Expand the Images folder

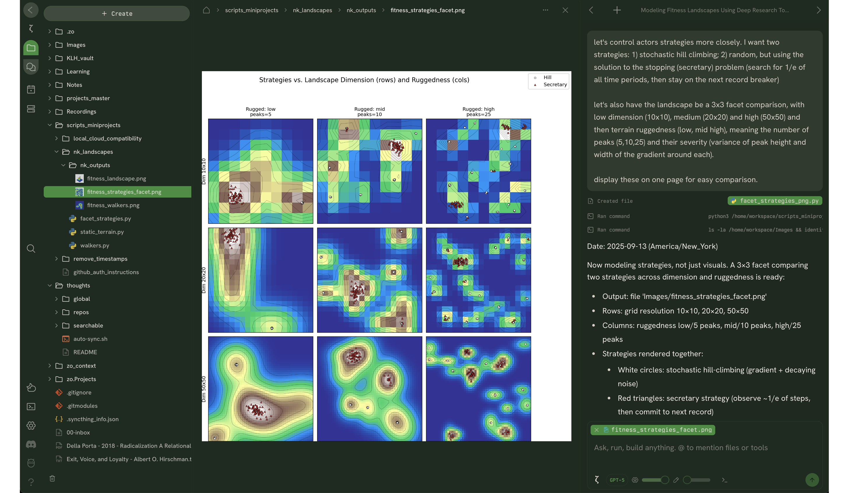(50, 45)
